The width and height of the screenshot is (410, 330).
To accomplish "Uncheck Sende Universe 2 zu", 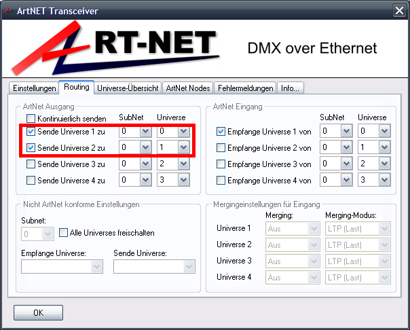I will [31, 148].
